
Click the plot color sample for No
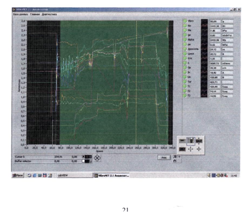pyautogui.click(x=204, y=26)
